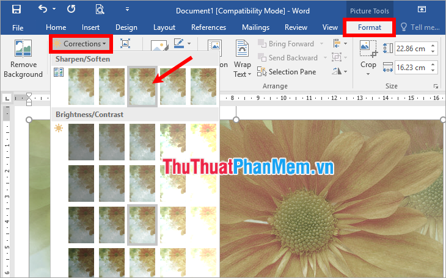The height and width of the screenshot is (278, 446).
Task: Open the File tab
Action: [x=18, y=27]
